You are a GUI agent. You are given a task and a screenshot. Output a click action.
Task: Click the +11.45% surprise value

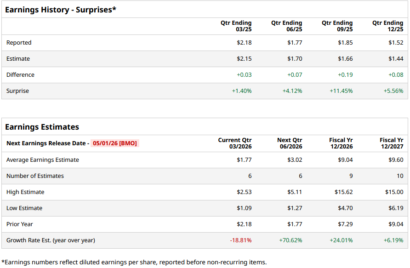341,91
